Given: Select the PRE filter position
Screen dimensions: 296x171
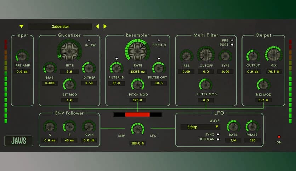Looking at the screenshot, I should click(232, 40).
